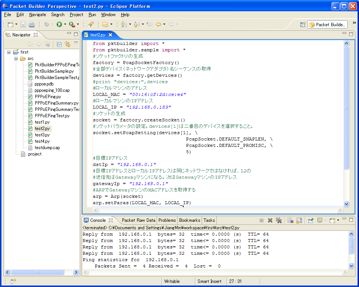
Task: Select testdump.cap in Navigator
Action: point(47,148)
